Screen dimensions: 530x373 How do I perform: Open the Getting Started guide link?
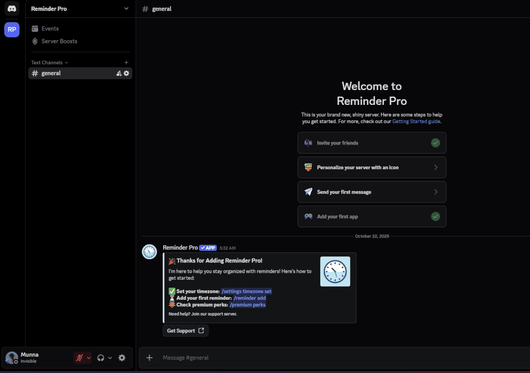pos(416,121)
